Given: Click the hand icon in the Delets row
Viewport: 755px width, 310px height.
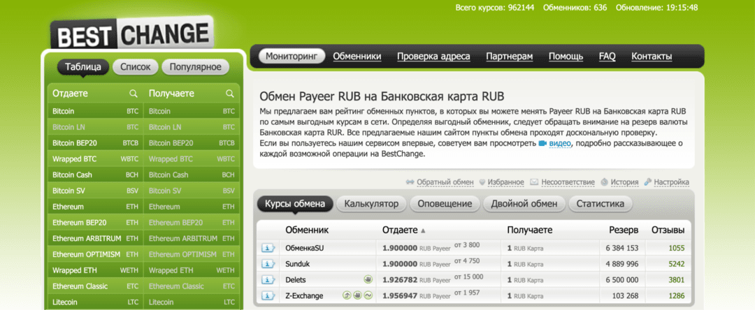Looking at the screenshot, I should click(368, 279).
